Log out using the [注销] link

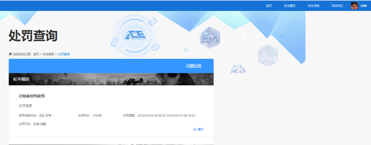coord(364,6)
